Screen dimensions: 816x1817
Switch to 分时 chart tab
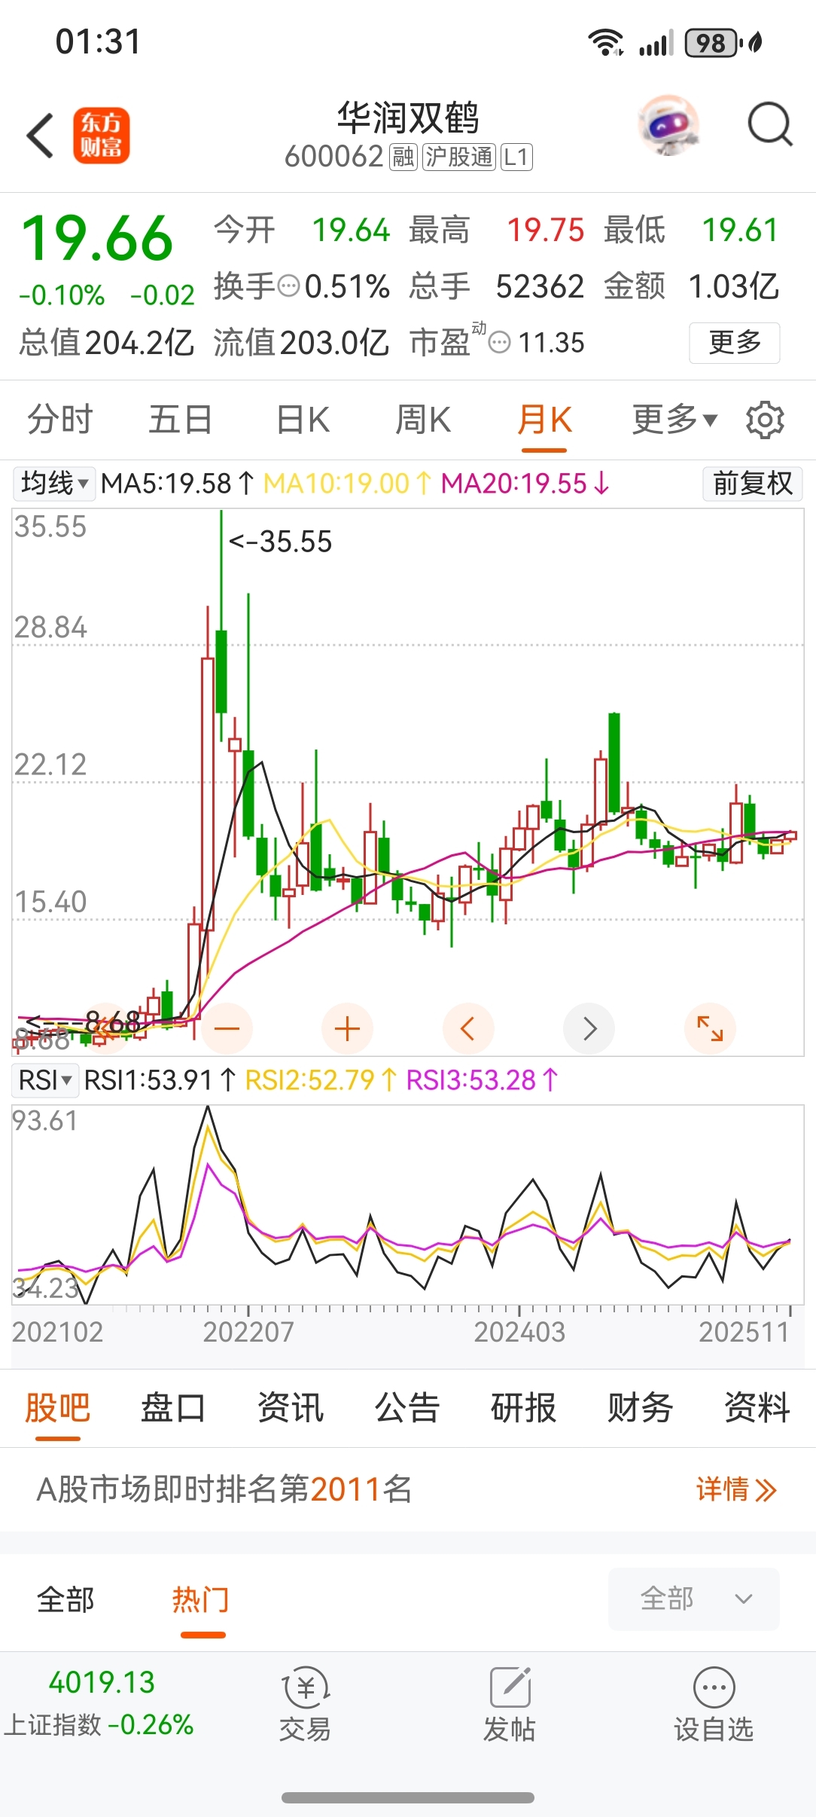60,420
